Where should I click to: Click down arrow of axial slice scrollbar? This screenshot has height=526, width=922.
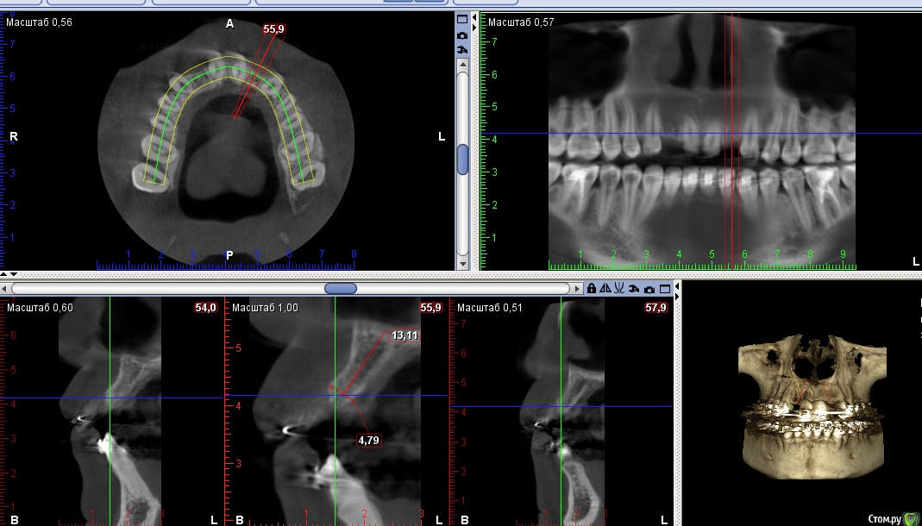pos(462,263)
